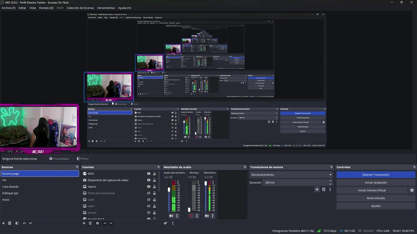Screen dimensions: 417x234
Task: Move source down with the arrow in Fuentes toolbar
Action: pos(111,223)
